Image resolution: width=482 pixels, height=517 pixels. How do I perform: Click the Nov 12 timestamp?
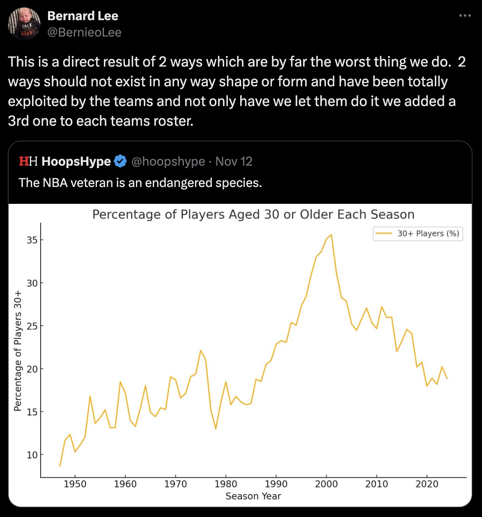[234, 162]
